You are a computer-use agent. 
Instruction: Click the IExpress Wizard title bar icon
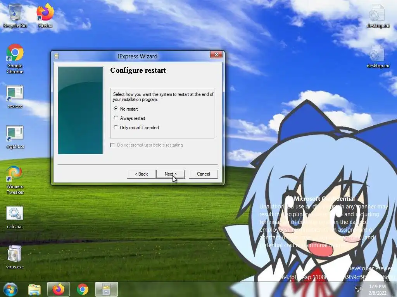57,56
